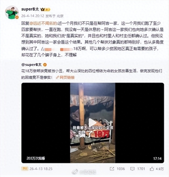Click the post timestamp 26-4-14 20:12
This screenshot has width=169, height=177.
tap(32, 16)
